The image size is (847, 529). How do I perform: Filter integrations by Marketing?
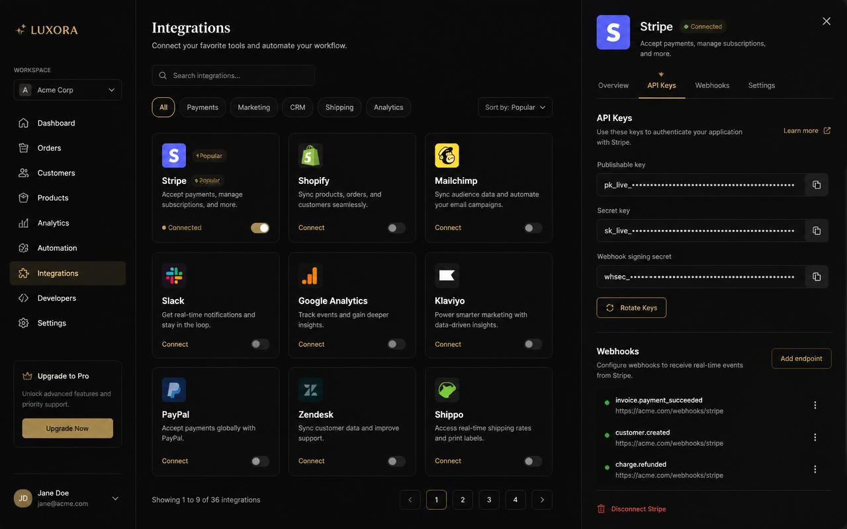pyautogui.click(x=254, y=107)
